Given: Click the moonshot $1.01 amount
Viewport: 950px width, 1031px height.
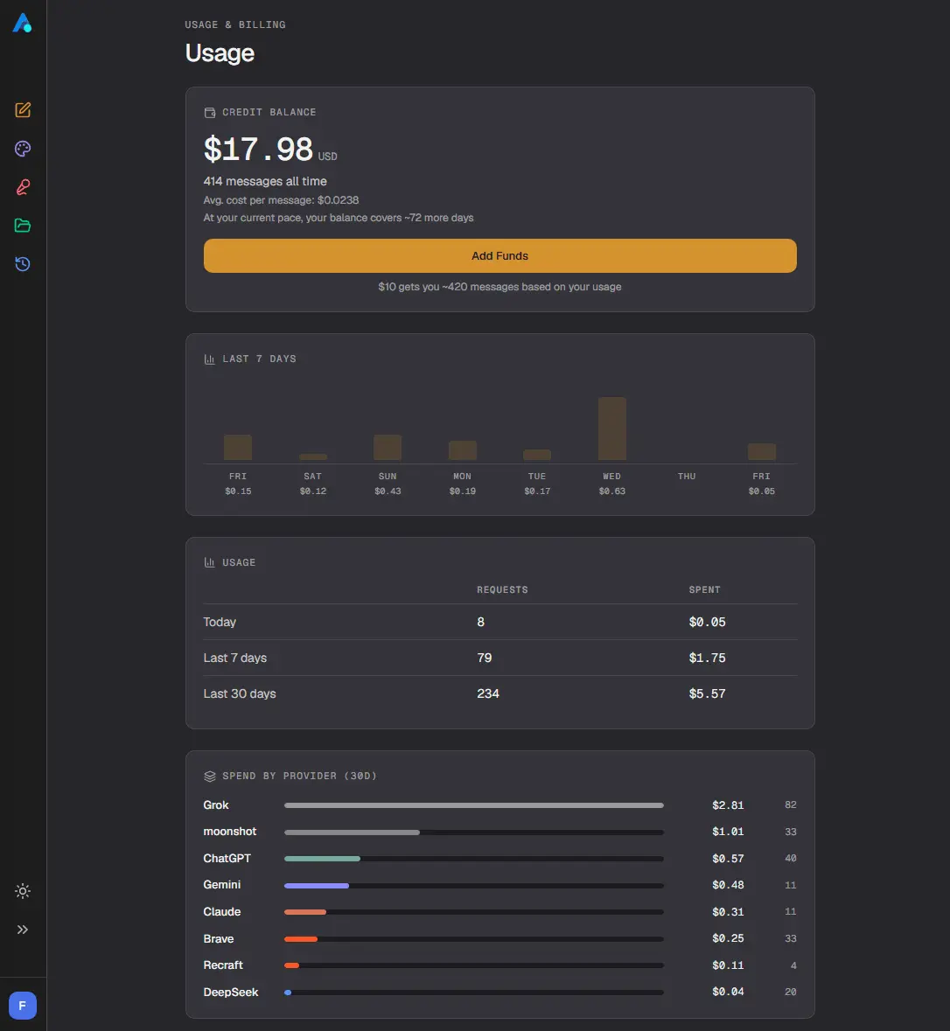Looking at the screenshot, I should [x=728, y=831].
